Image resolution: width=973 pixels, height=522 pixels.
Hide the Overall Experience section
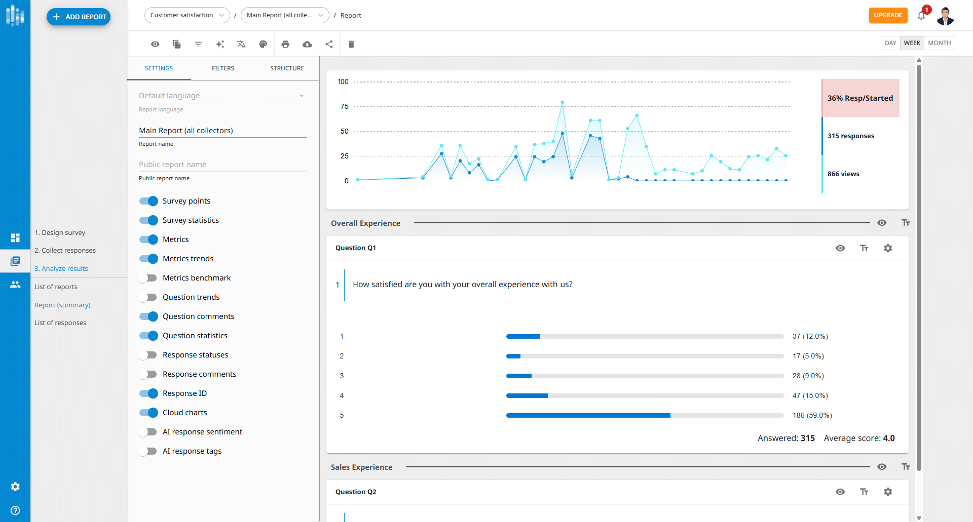coord(882,223)
